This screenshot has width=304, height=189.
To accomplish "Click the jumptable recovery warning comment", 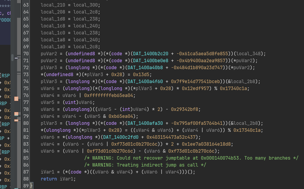I will coord(191,158).
